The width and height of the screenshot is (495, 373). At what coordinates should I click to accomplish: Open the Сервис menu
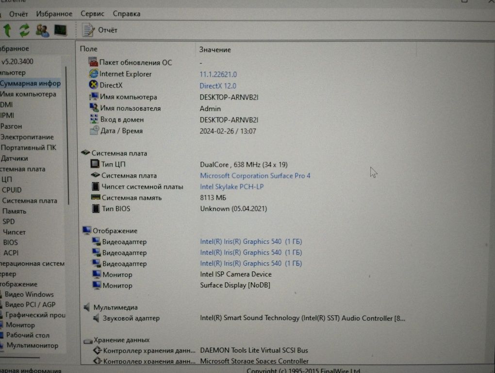92,14
